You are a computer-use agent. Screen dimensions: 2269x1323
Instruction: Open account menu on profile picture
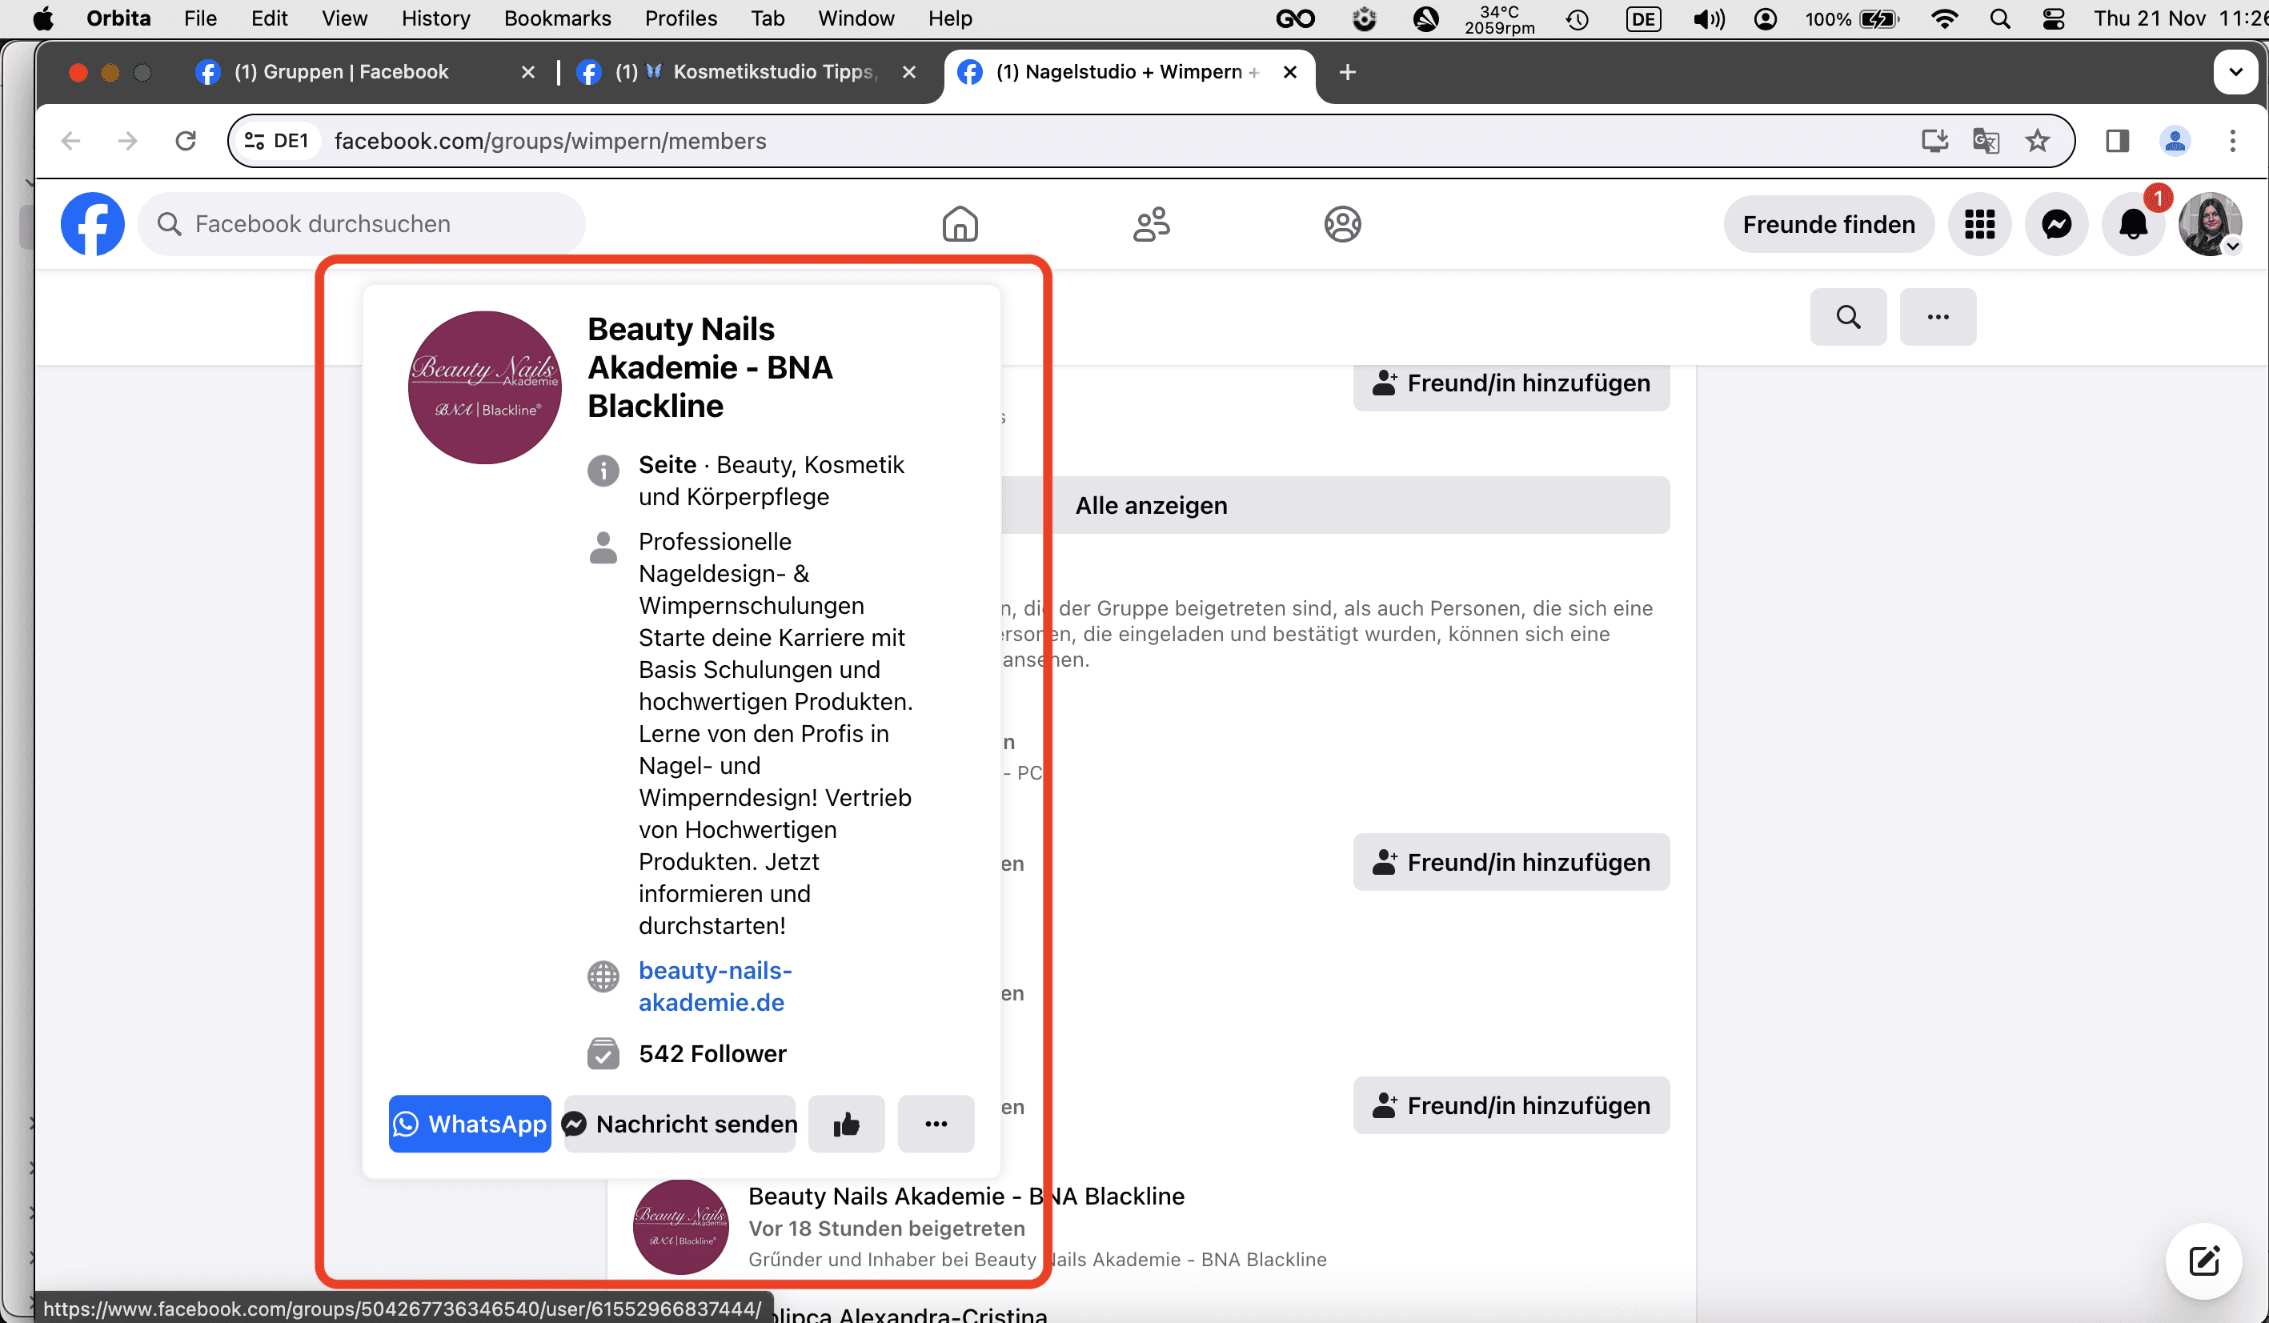click(2209, 223)
